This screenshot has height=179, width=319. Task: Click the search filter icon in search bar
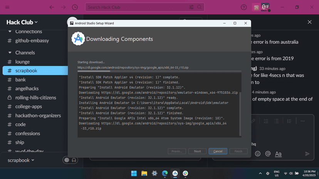coord(191,7)
